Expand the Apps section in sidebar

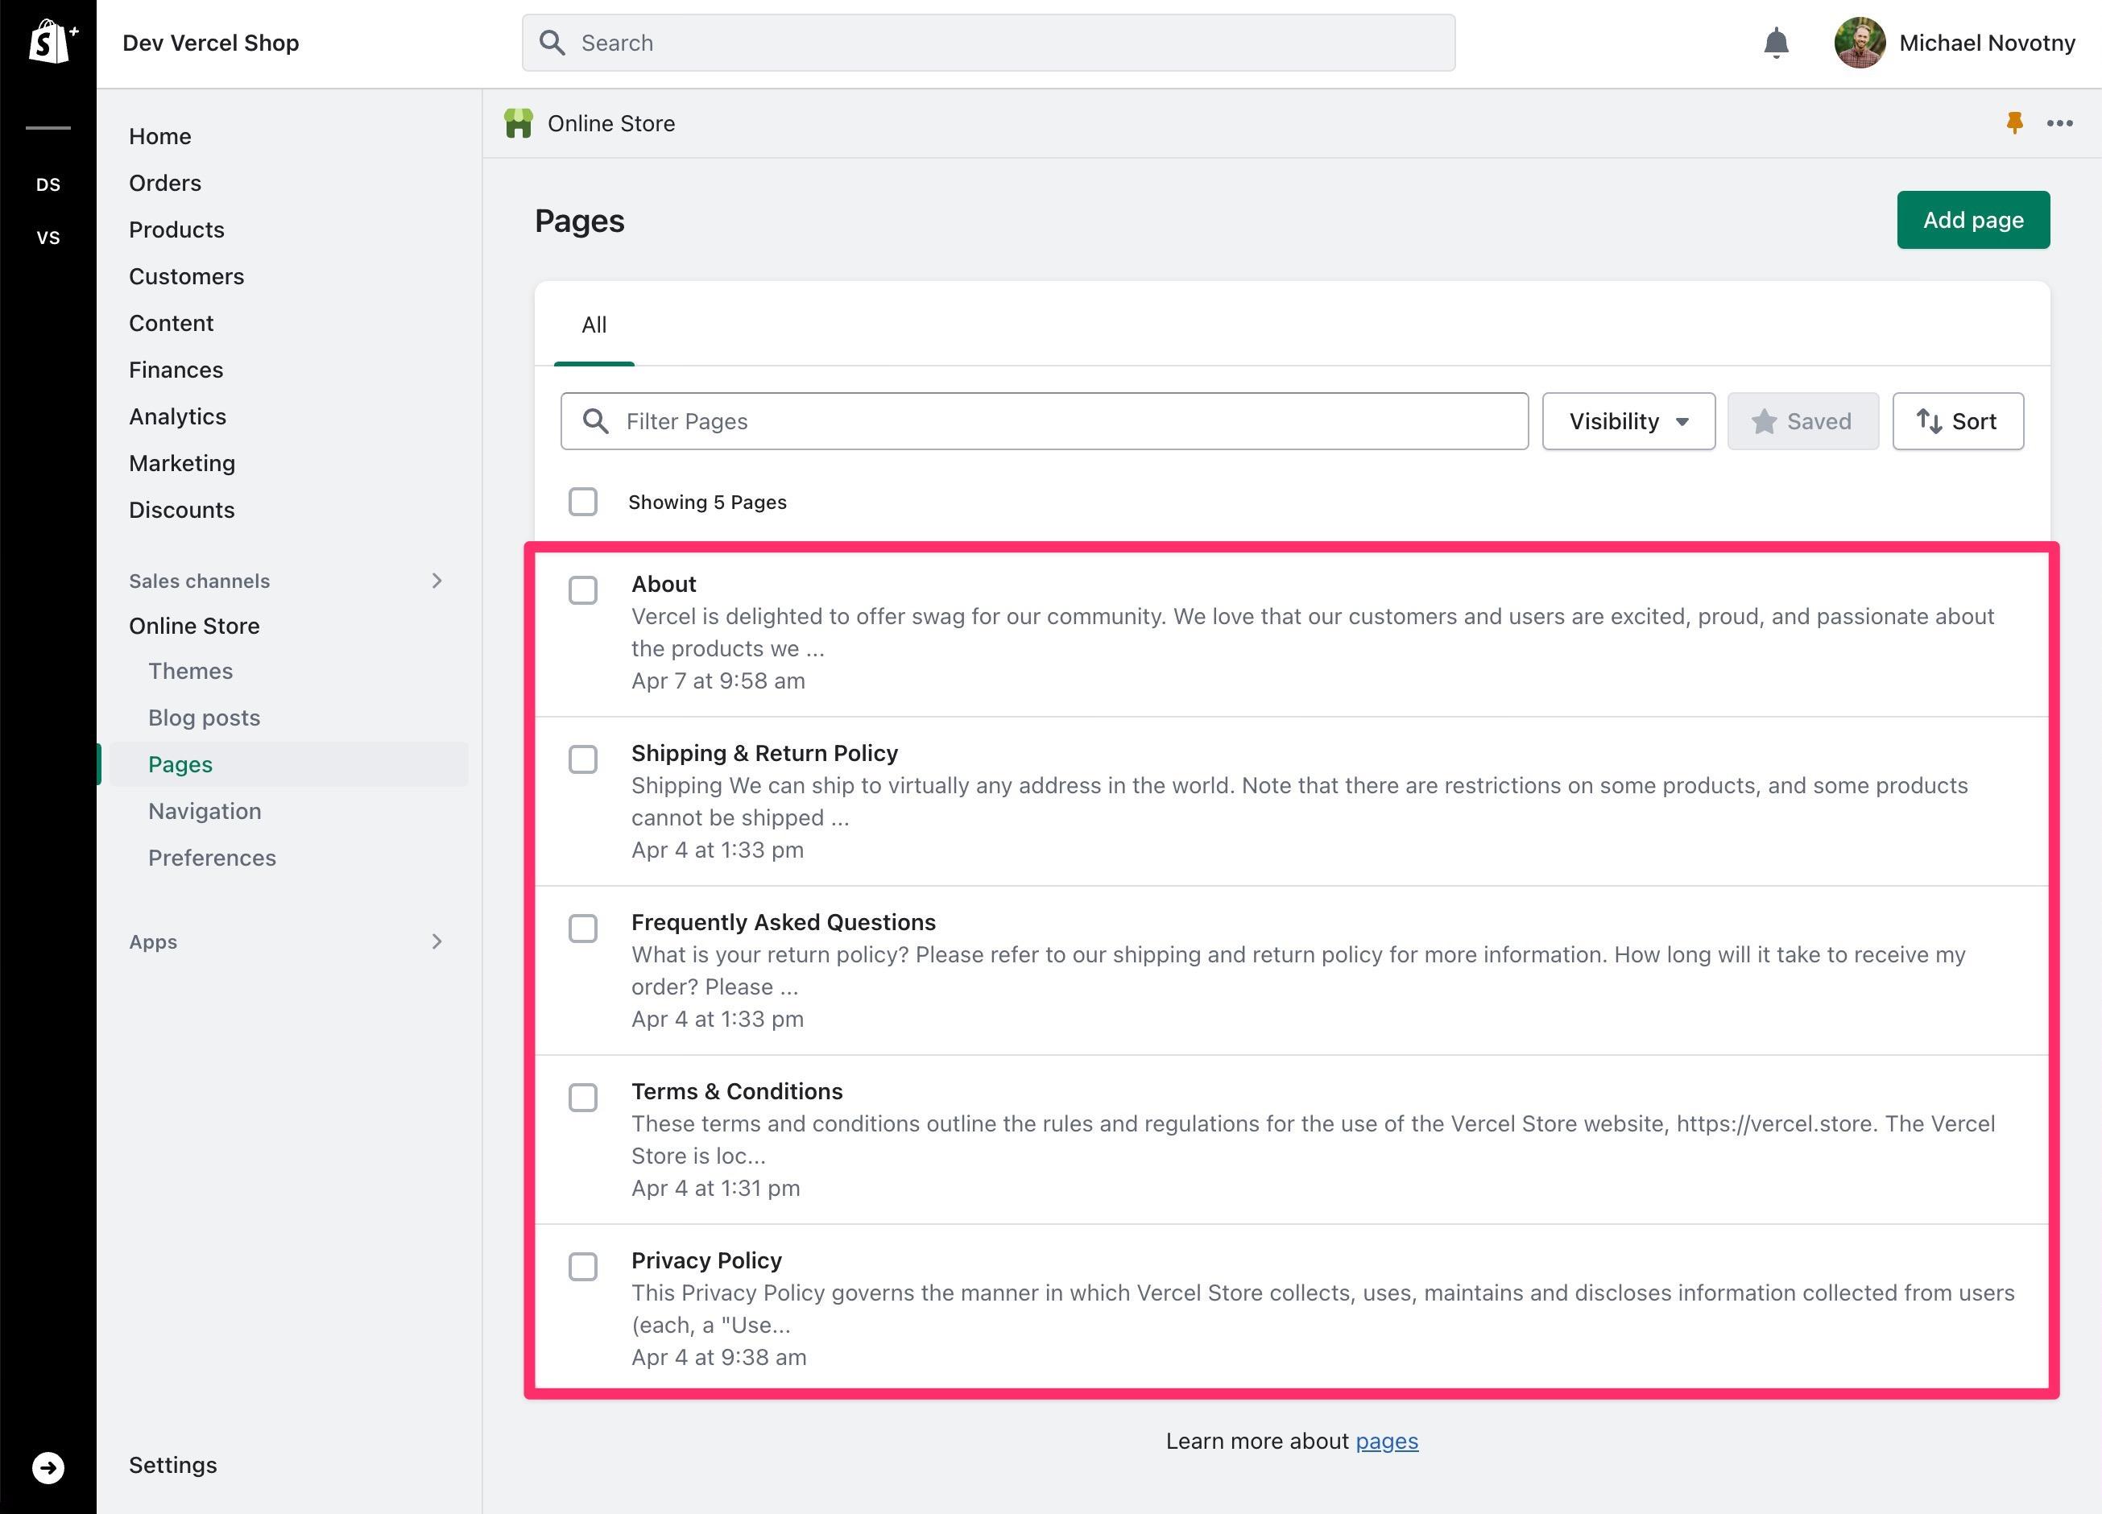click(439, 941)
